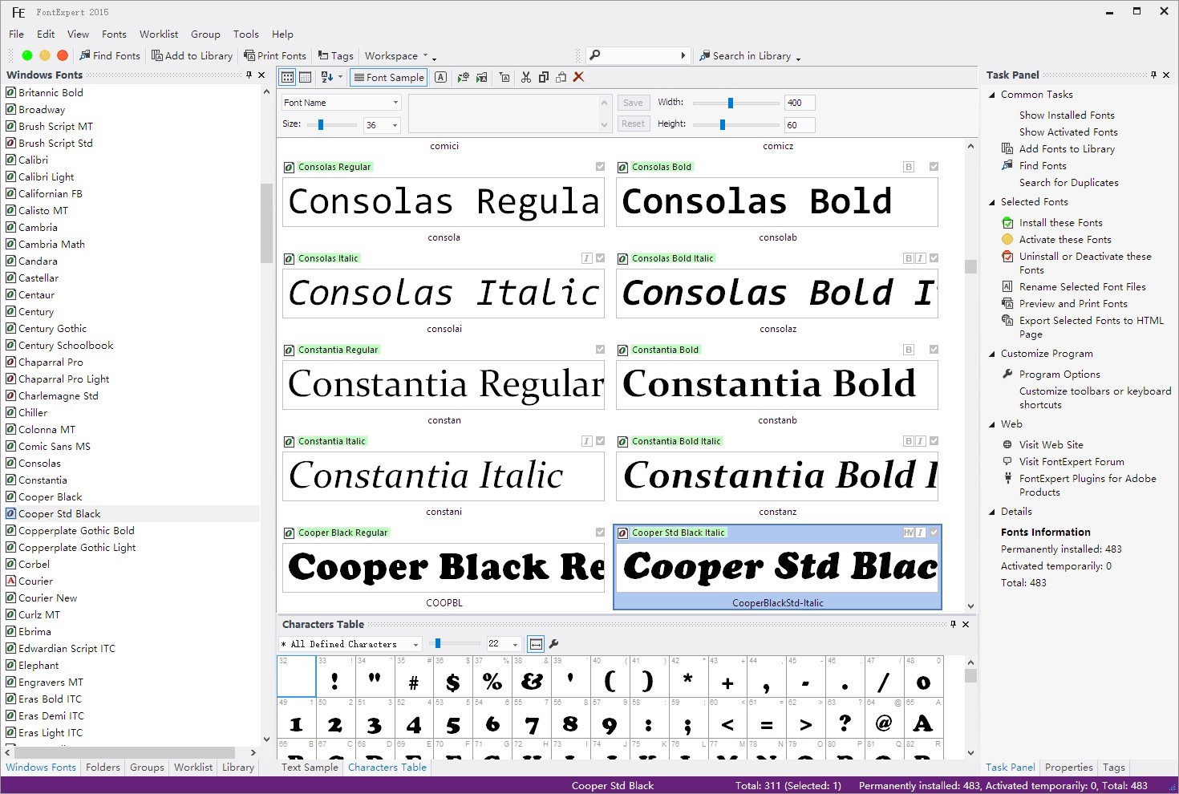The height and width of the screenshot is (794, 1179).
Task: Click the green install fonts circle icon
Action: (27, 55)
